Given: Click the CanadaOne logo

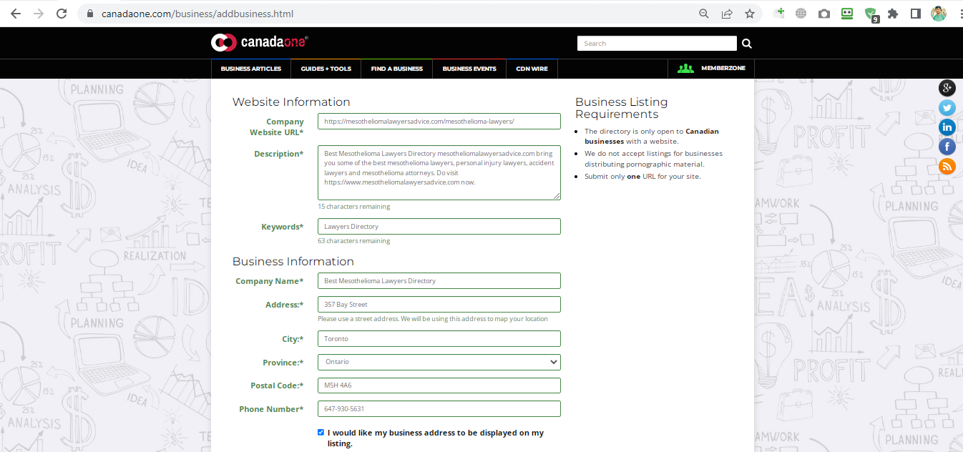Looking at the screenshot, I should pos(260,43).
